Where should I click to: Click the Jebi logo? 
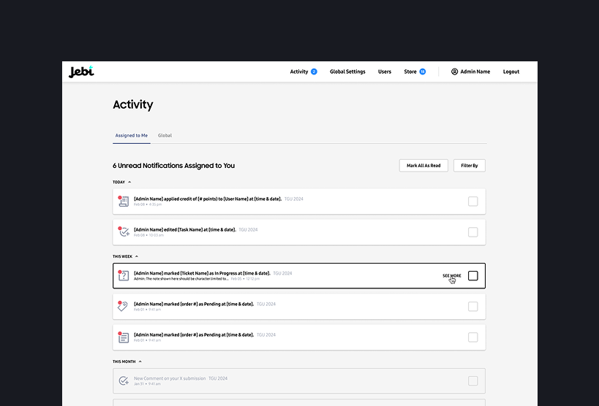pyautogui.click(x=81, y=72)
